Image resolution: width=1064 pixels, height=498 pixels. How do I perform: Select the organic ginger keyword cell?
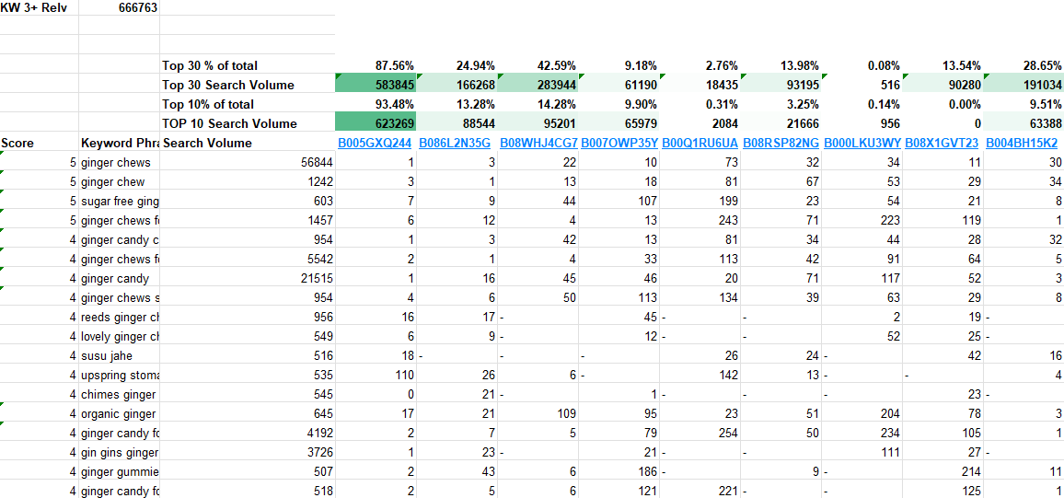coord(120,414)
